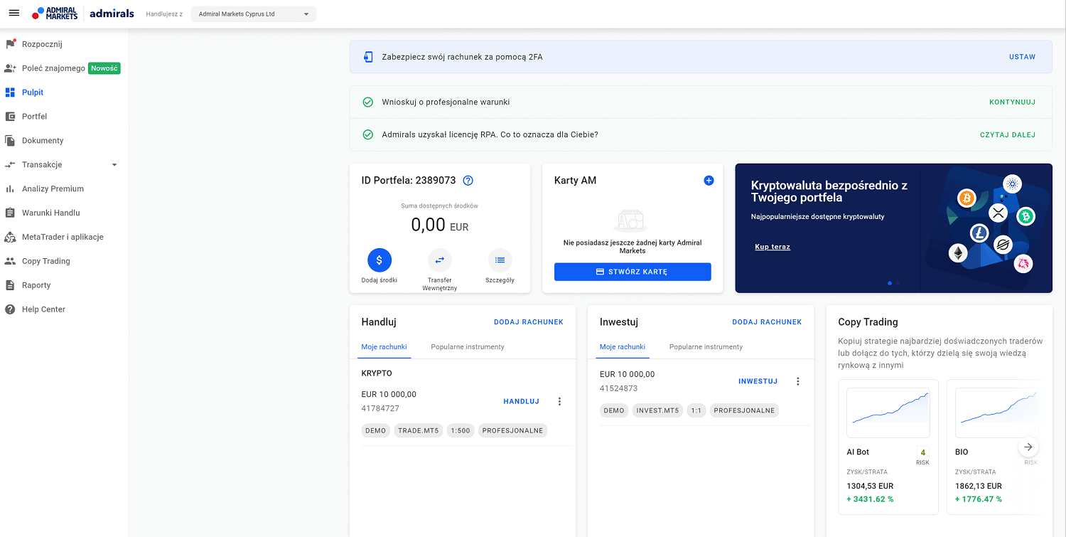Open the Admiral Markets Cyprus Ltd dropdown
This screenshot has width=1066, height=537.
(x=254, y=14)
